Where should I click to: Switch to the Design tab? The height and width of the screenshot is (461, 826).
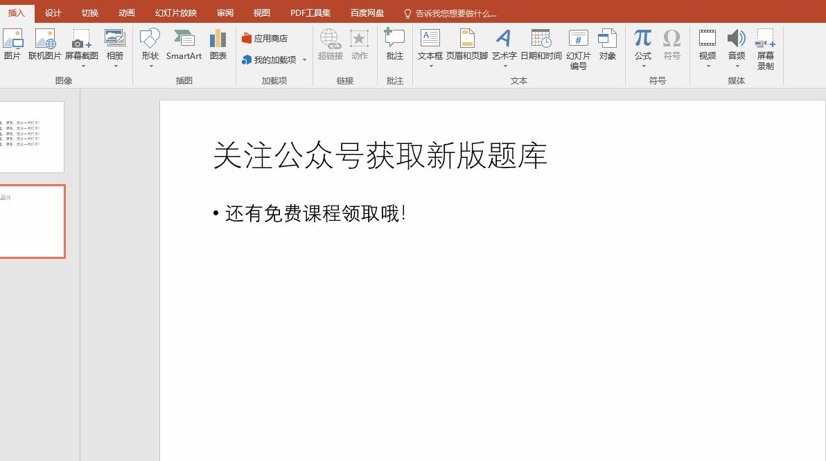tap(53, 12)
